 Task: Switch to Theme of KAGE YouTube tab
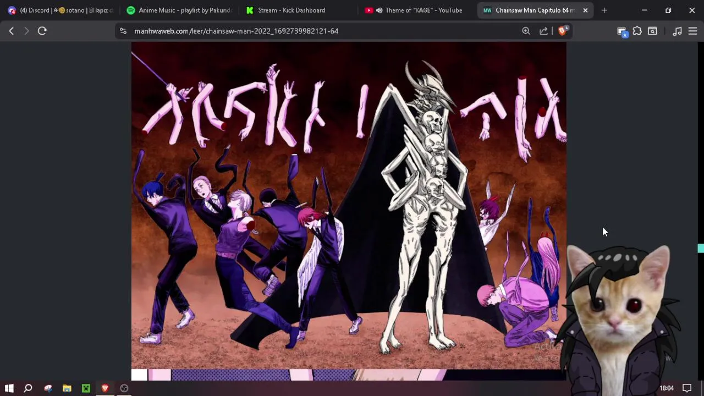tap(417, 10)
